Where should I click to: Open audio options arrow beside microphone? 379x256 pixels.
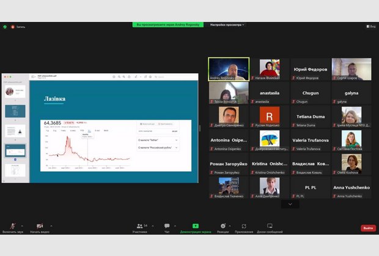point(22,226)
